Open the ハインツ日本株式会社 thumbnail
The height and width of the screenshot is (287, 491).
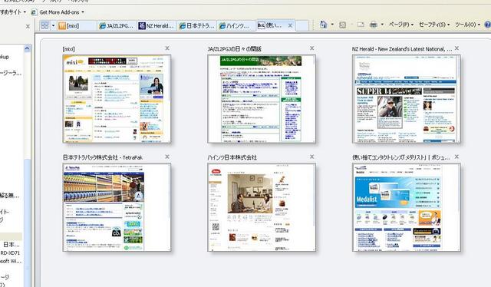click(x=262, y=207)
